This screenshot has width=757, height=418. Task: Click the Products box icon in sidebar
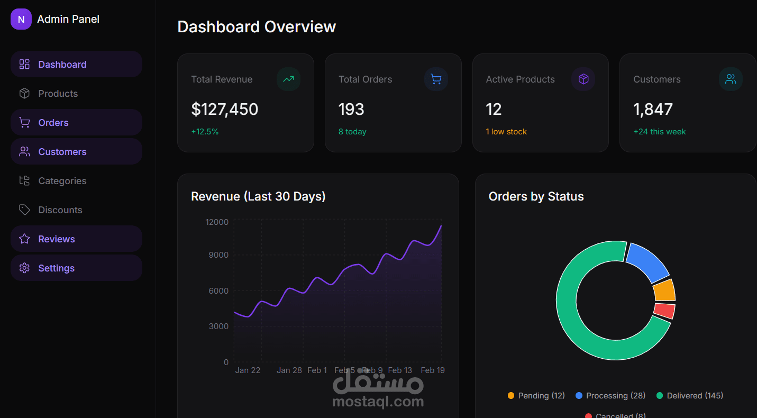pos(24,93)
